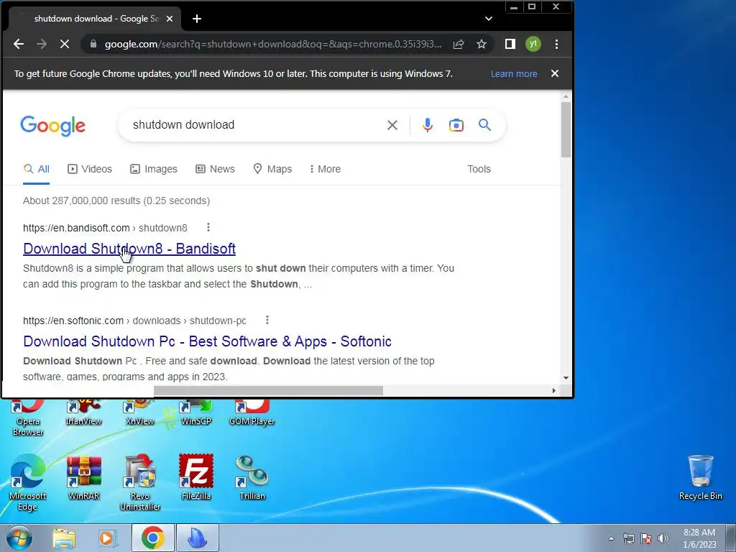Open the 'yt' profile avatar
This screenshot has height=552, width=736.
coord(533,44)
